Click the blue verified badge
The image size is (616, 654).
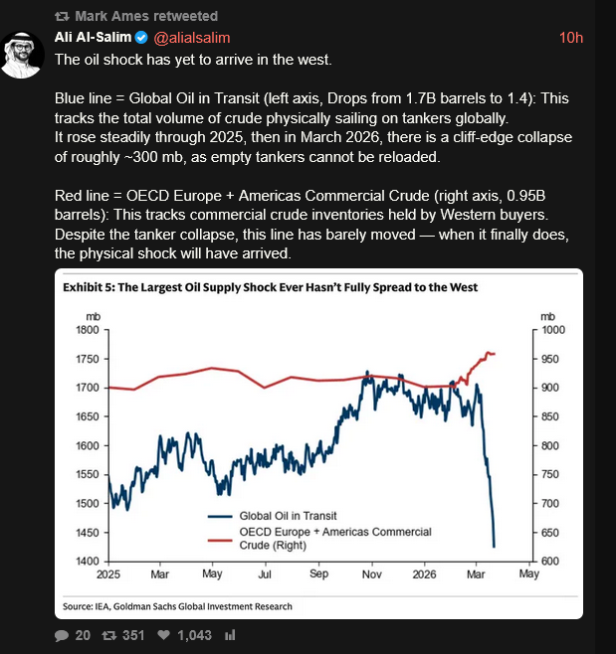coord(141,38)
